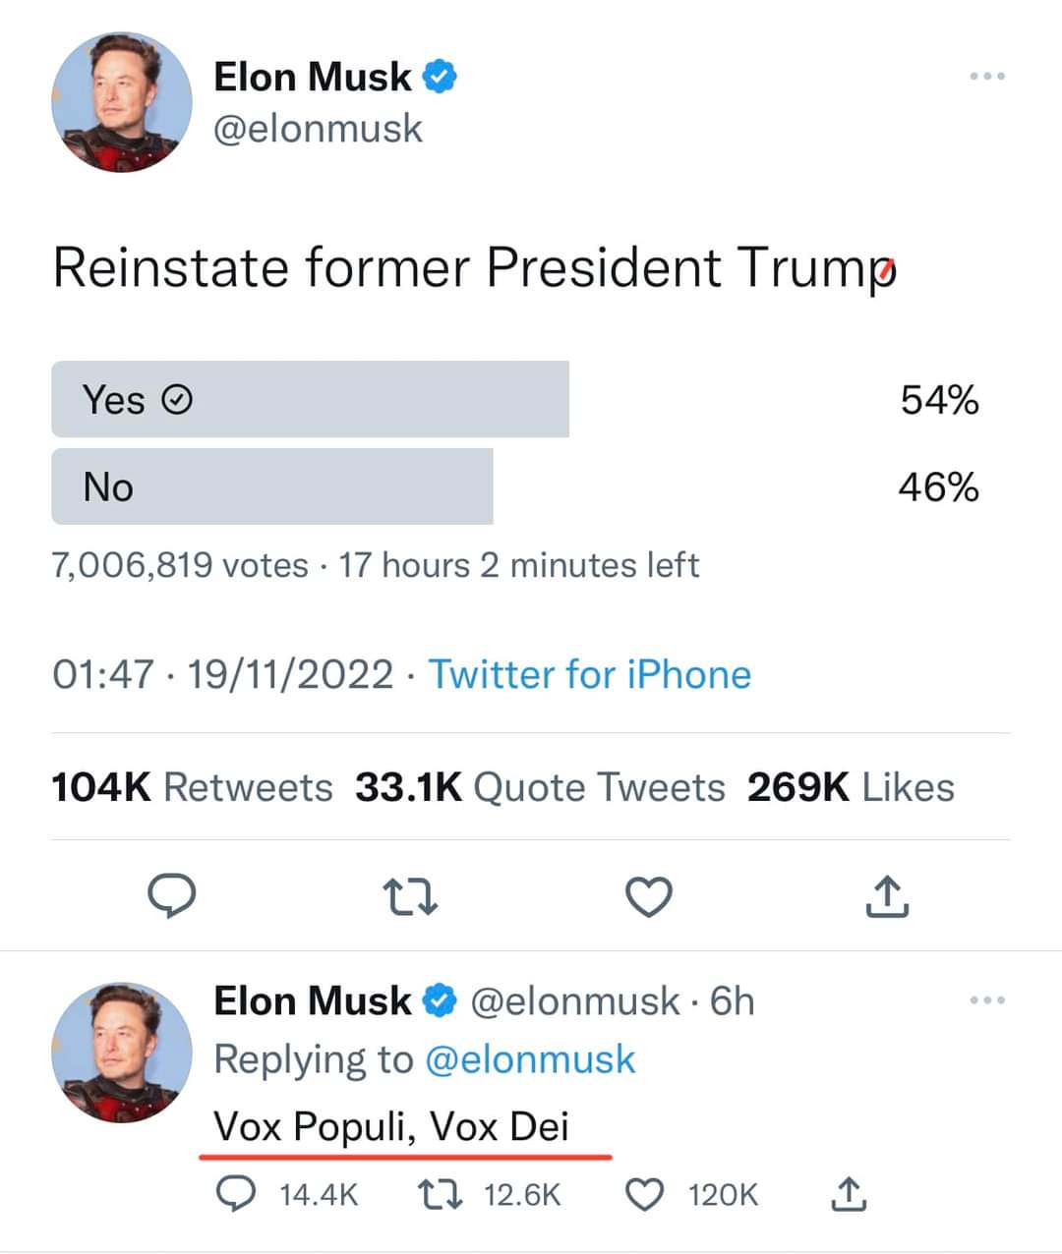Open more options on reply tweet
Image resolution: width=1062 pixels, height=1254 pixels.
tap(986, 1001)
